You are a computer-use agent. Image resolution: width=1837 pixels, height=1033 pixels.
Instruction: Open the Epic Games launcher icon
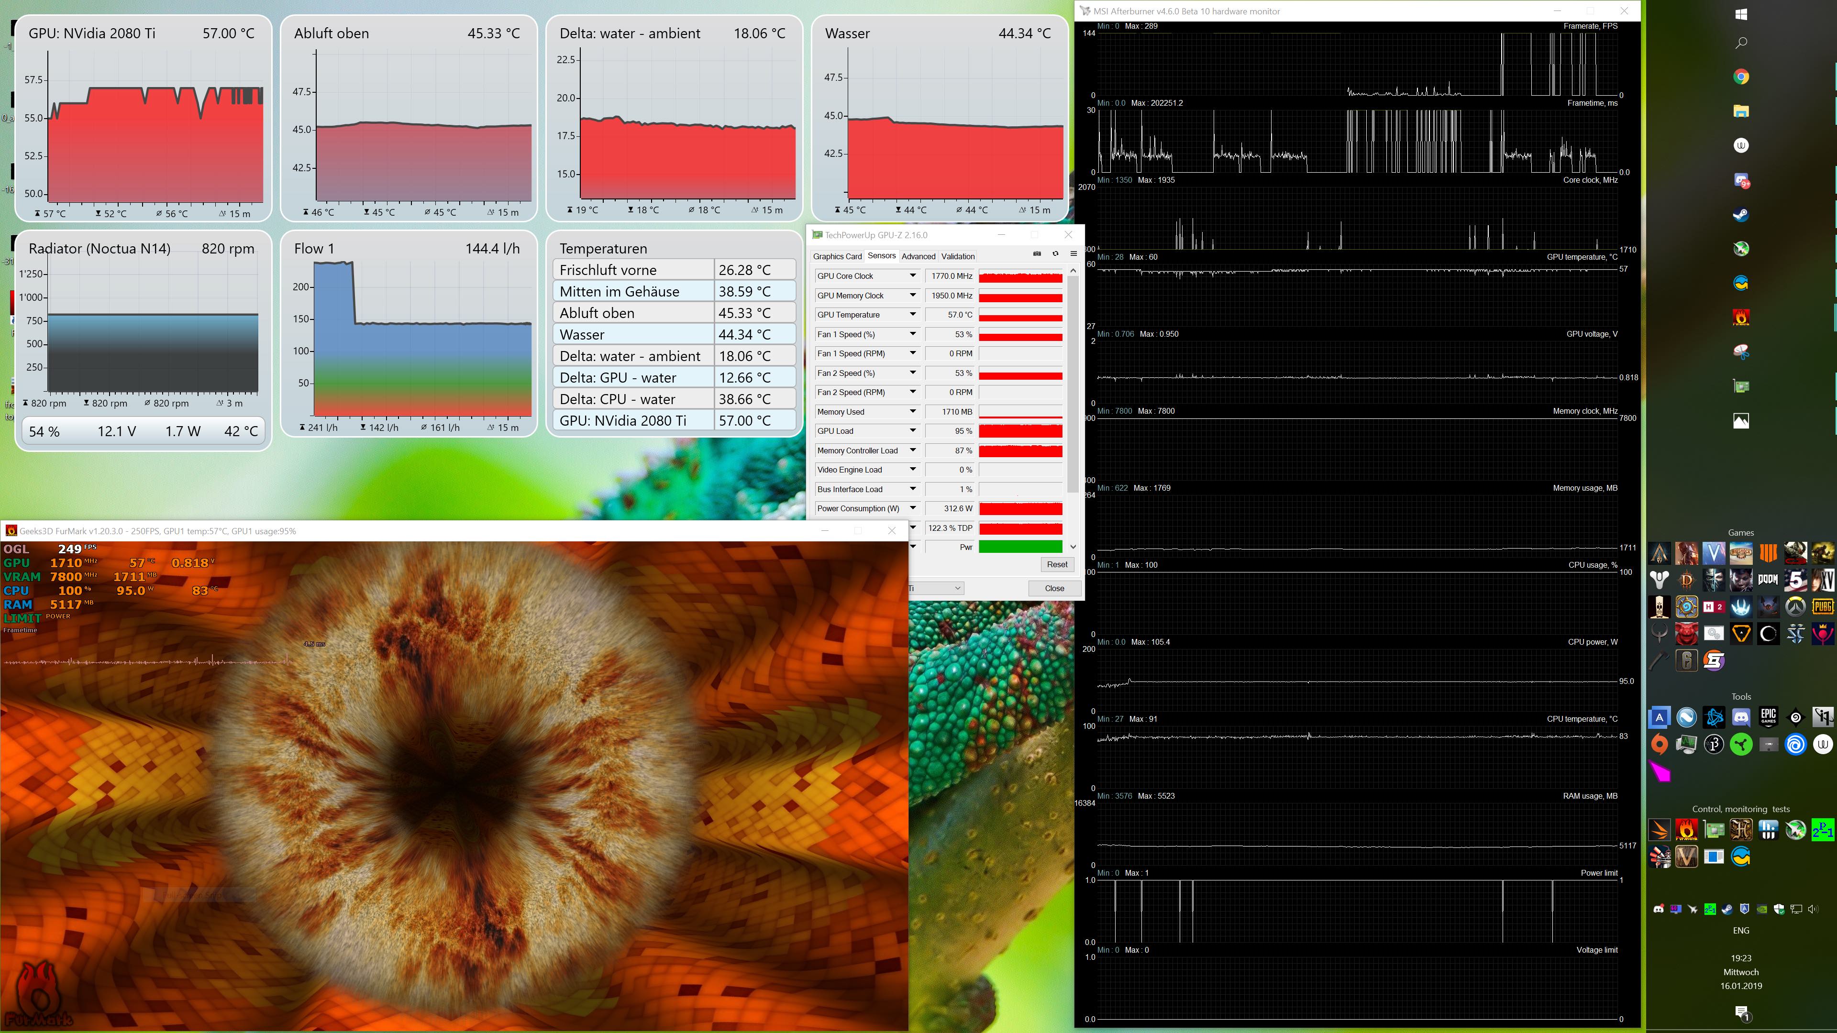coord(1768,717)
